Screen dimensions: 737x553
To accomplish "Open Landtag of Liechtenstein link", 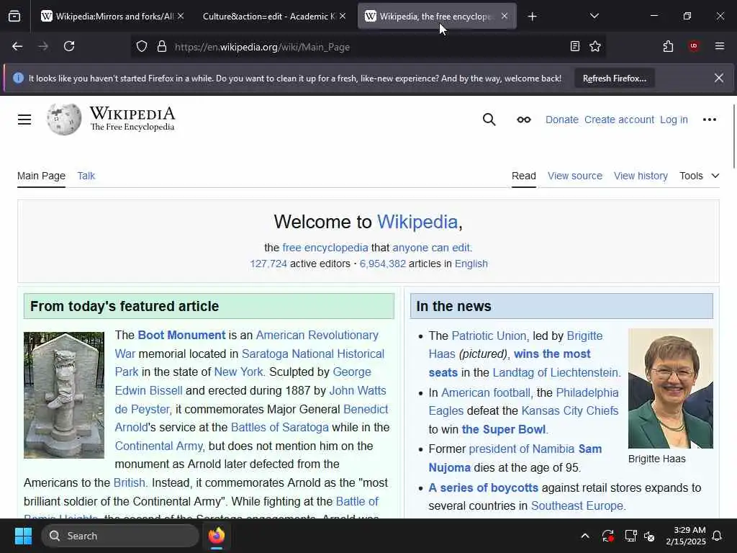I will click(555, 372).
